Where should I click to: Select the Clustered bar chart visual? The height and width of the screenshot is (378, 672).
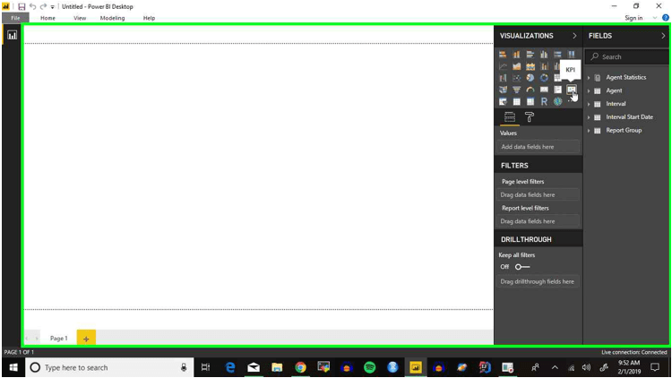(x=530, y=55)
